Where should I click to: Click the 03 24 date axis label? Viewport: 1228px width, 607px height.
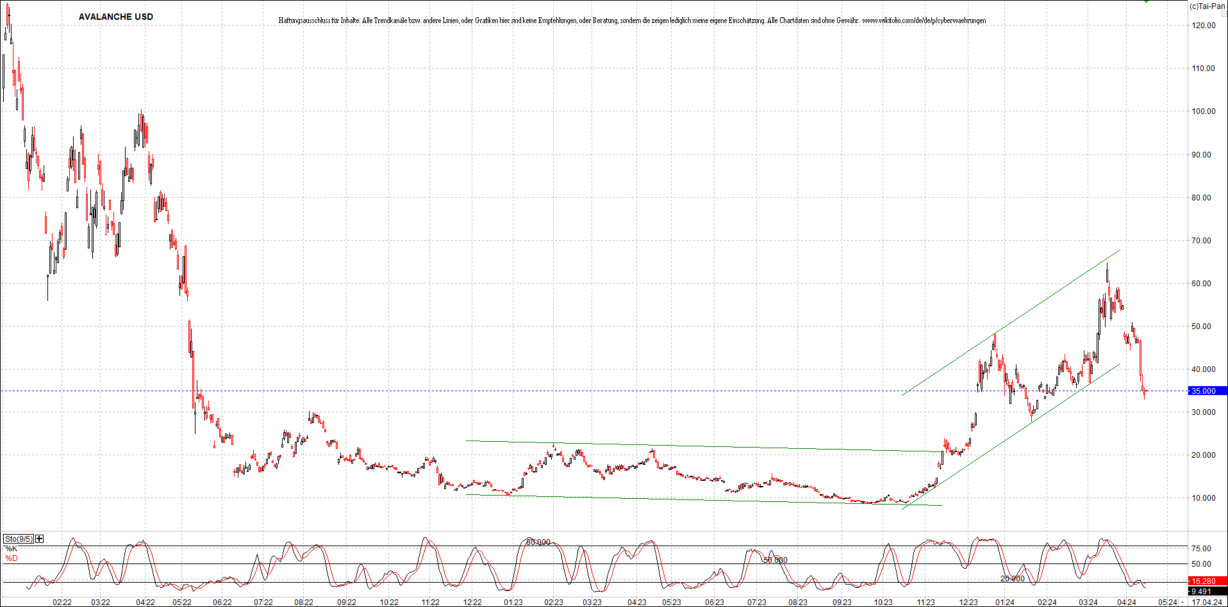tap(1088, 603)
